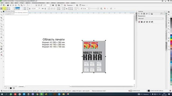This screenshot has height=96, width=172.
Task: Expand the Open file arrow dropdown
Action: coord(6,5)
